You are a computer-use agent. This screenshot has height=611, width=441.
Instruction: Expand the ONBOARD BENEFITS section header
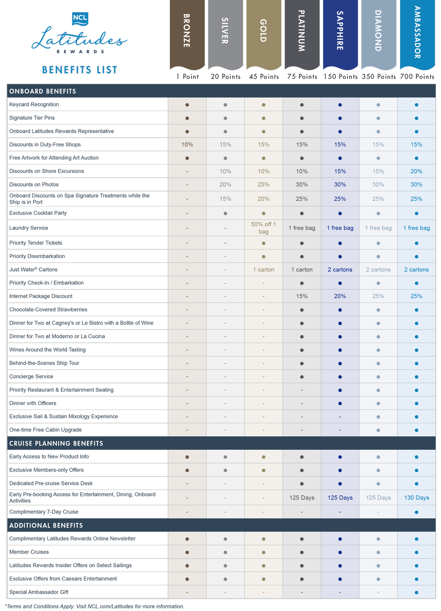pos(42,91)
